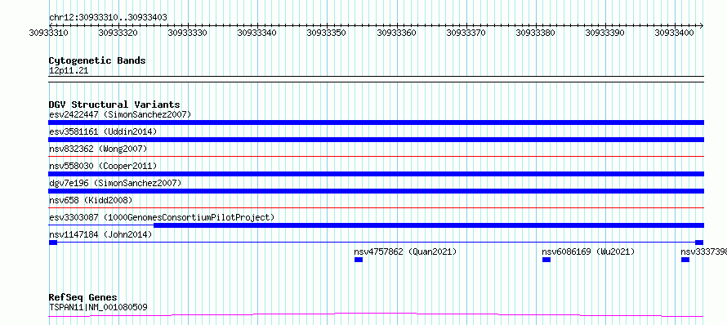The height and width of the screenshot is (325, 727).
Task: Select variant label nsv4757862 (Quan2021)
Action: pos(405,252)
